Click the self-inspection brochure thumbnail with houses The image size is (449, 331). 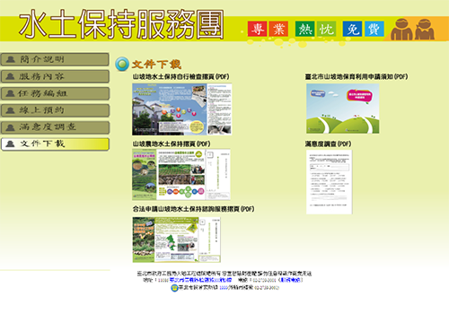(x=182, y=109)
